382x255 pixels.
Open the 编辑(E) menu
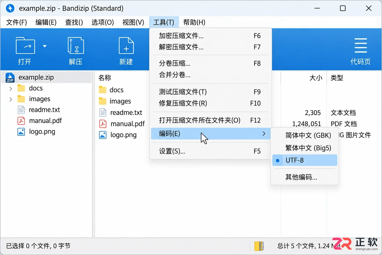click(46, 22)
